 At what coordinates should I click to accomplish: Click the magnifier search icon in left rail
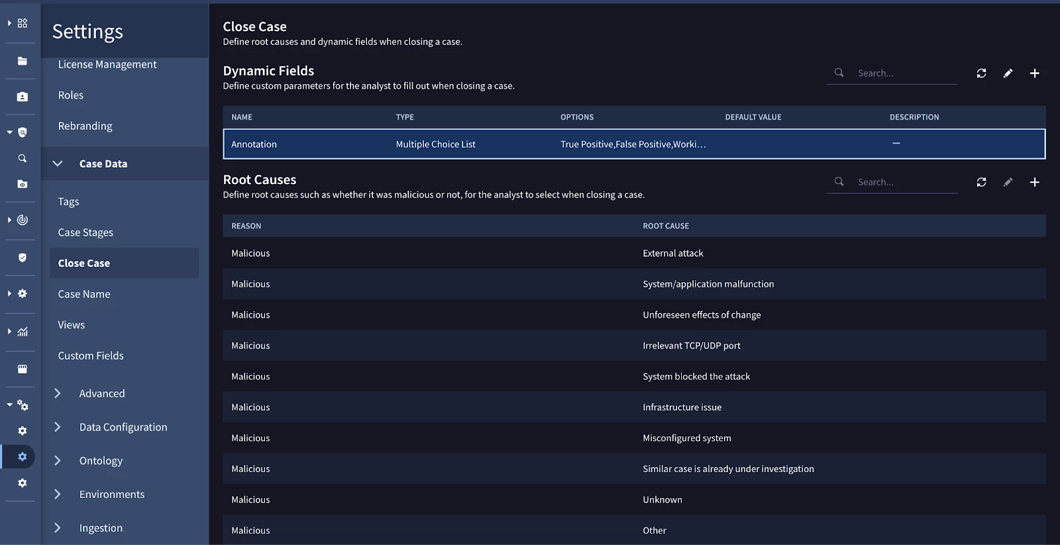(x=22, y=158)
